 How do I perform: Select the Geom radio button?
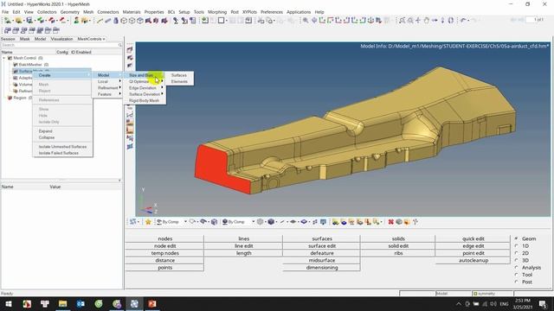coord(517,238)
